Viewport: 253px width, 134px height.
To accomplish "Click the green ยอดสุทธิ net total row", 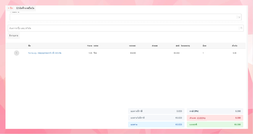I will [215, 124].
